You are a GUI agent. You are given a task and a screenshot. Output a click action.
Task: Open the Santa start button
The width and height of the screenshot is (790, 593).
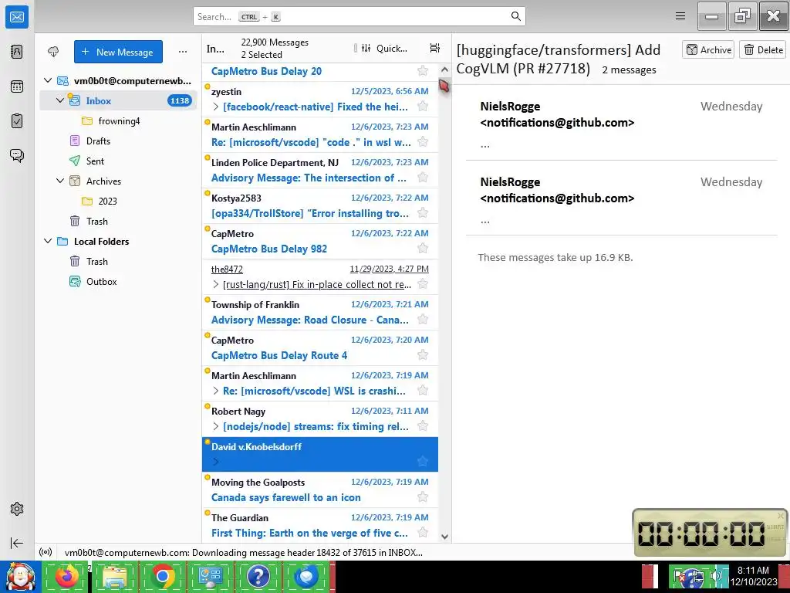tap(20, 577)
